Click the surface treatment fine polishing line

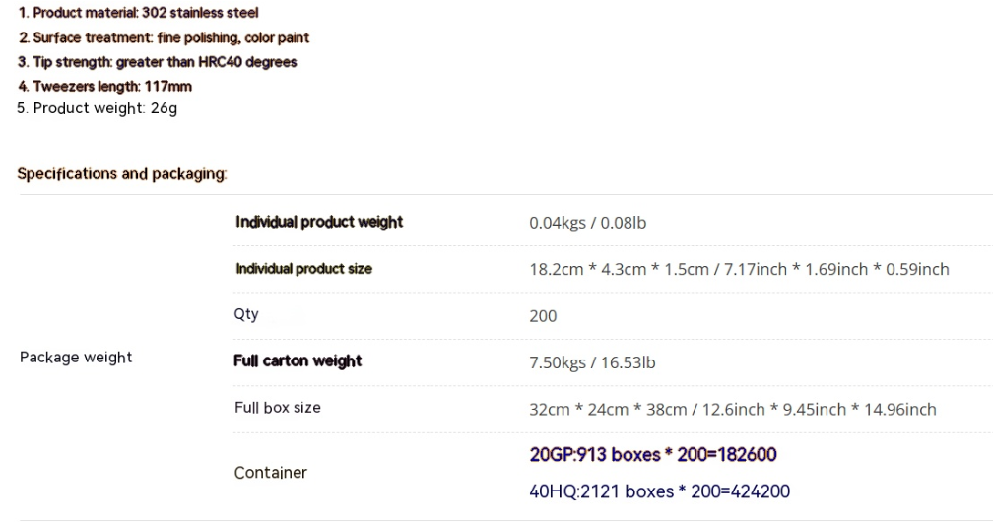(x=164, y=37)
